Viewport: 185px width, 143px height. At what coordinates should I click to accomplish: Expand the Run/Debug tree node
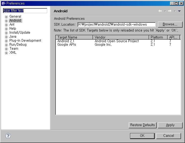point(6,45)
